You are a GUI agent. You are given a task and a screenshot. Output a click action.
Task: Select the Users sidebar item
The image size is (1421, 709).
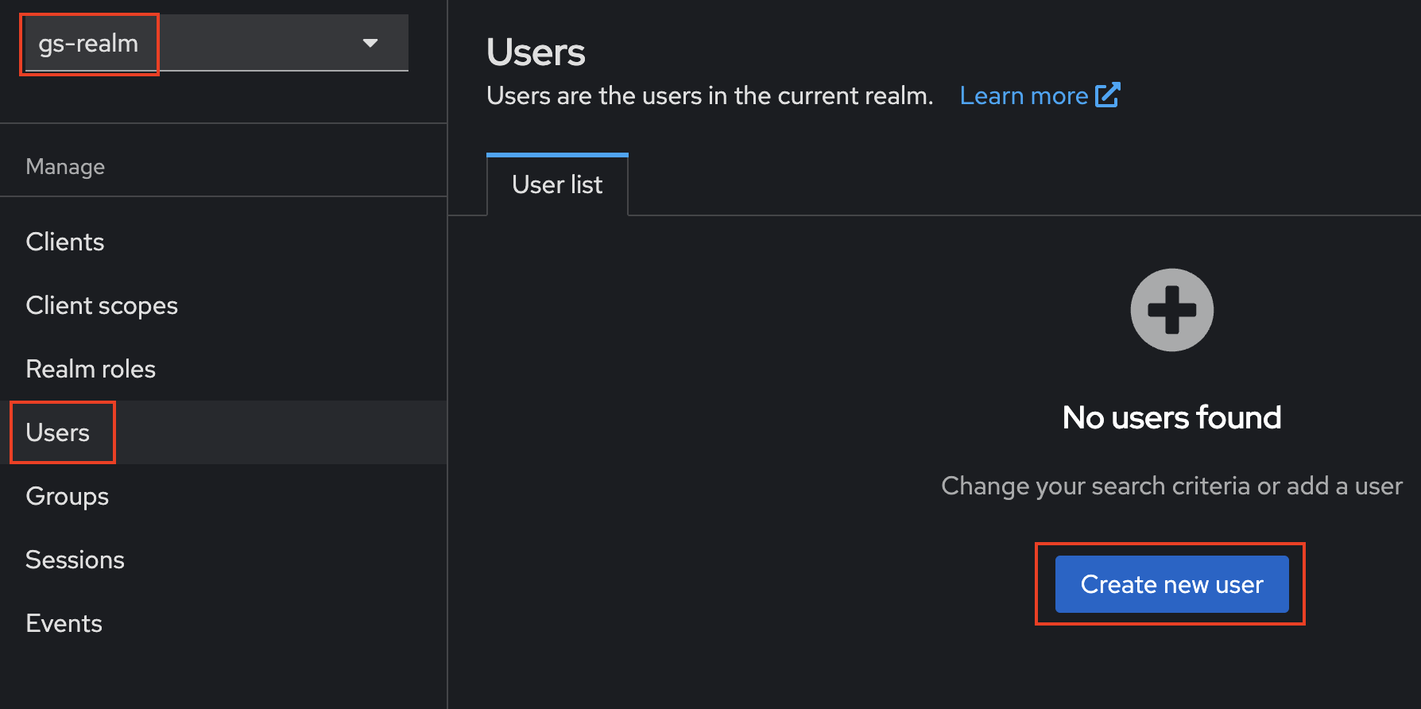click(x=58, y=432)
